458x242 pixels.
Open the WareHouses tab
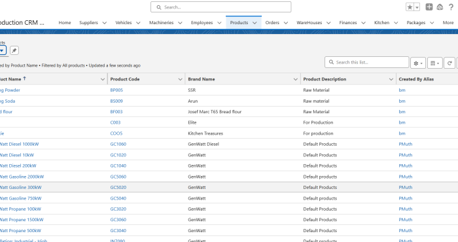(309, 22)
